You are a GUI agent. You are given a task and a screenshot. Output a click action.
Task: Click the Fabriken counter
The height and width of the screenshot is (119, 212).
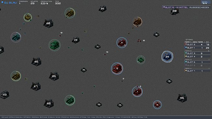[23, 2]
